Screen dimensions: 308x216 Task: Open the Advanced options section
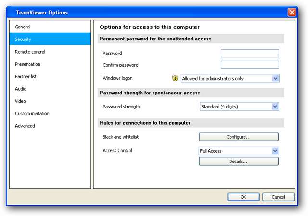[x=25, y=126]
